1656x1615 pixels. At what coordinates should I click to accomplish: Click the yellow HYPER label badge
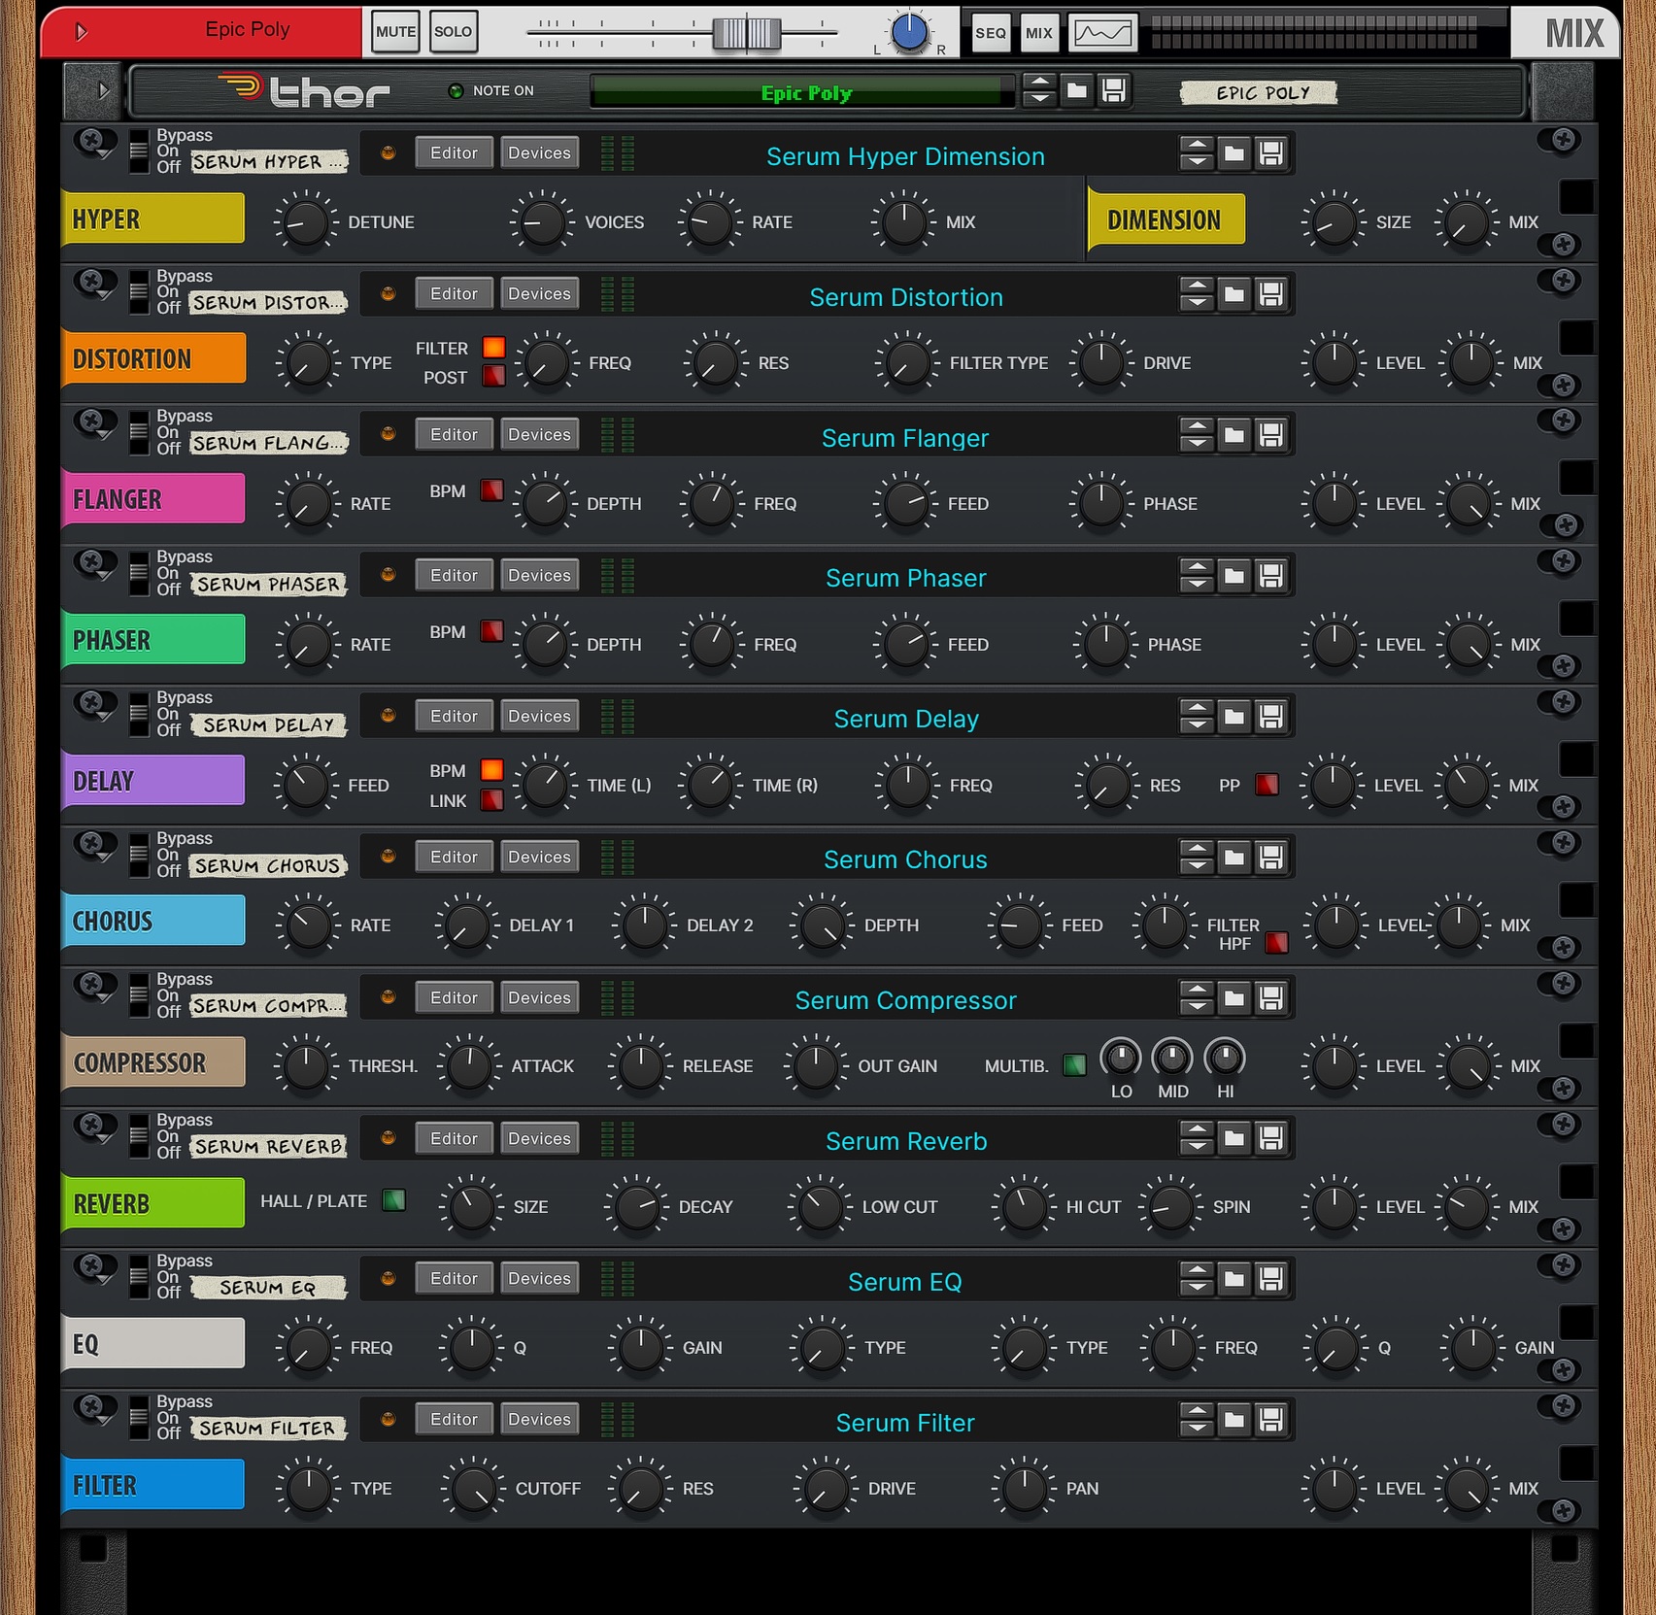[x=153, y=219]
